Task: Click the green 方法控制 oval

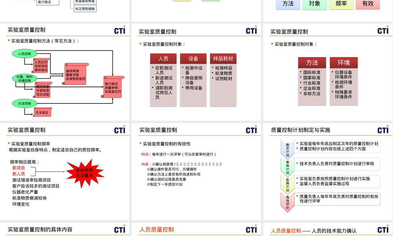Action: point(24,103)
